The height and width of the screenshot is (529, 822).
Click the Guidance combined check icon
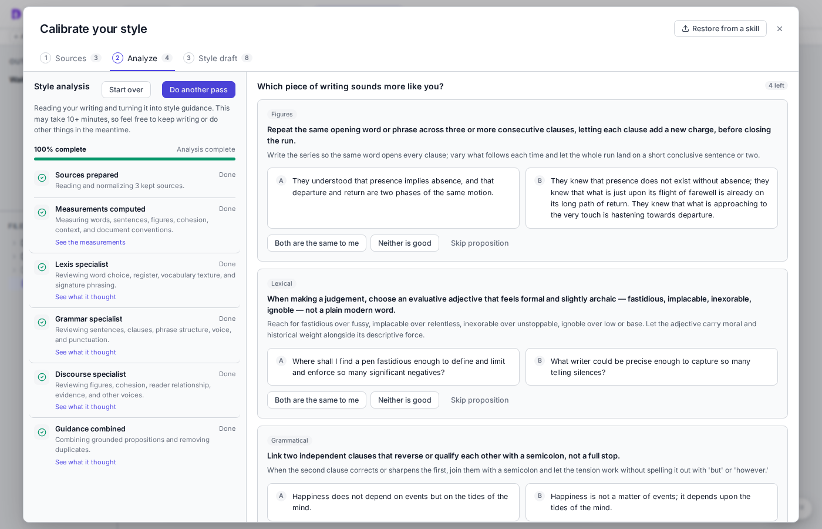pos(42,432)
